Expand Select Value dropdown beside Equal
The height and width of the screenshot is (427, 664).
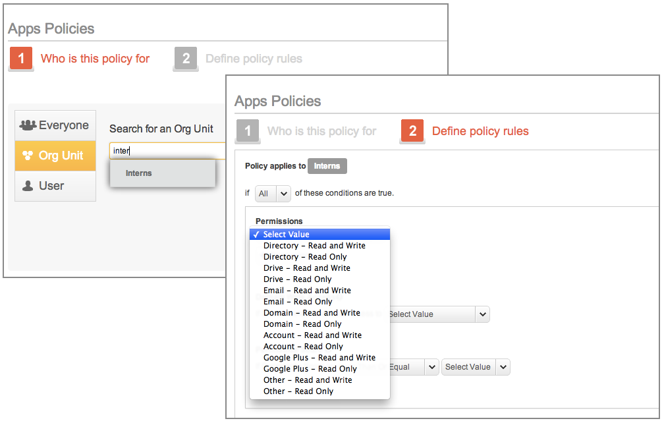point(476,367)
